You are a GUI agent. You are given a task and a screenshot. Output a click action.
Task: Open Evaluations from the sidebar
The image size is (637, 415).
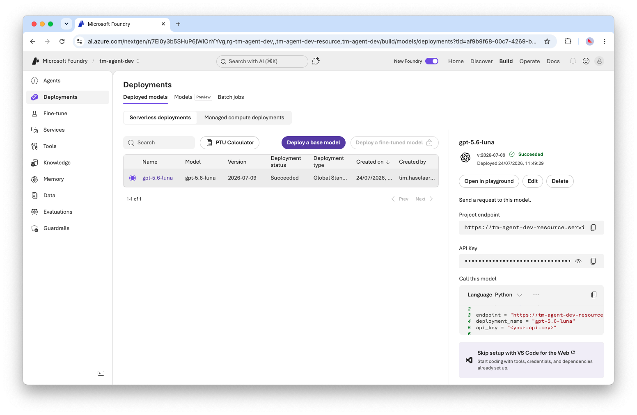(x=57, y=212)
